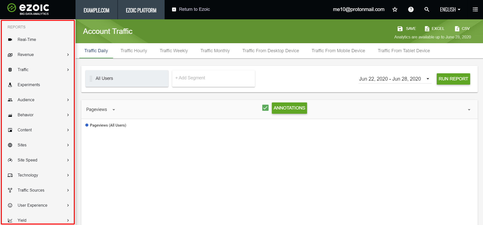Screen dimensions: 483x225
Task: Switch to the Traffic Hourly tab
Action: point(134,51)
